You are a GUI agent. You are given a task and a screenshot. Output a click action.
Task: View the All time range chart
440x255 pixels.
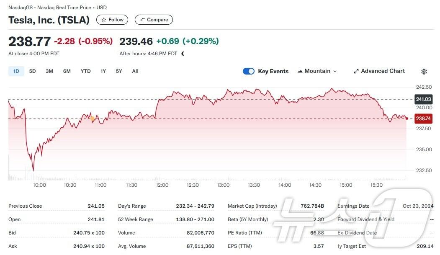coord(135,71)
